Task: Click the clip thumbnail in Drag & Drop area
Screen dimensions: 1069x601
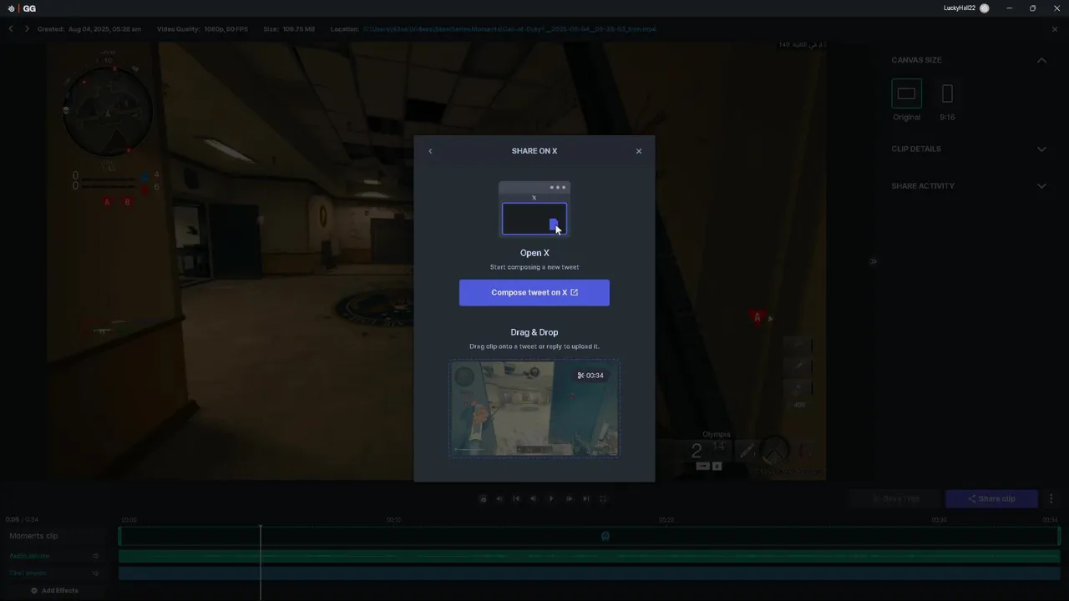Action: (534, 408)
